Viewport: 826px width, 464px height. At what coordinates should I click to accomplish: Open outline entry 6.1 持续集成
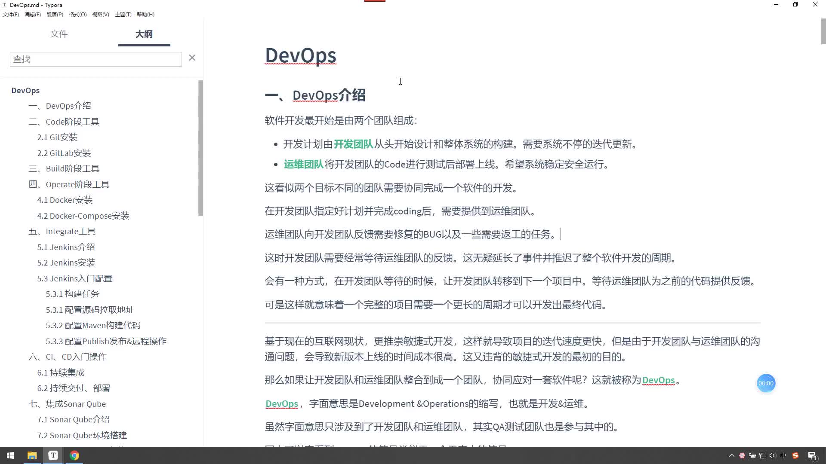point(61,372)
